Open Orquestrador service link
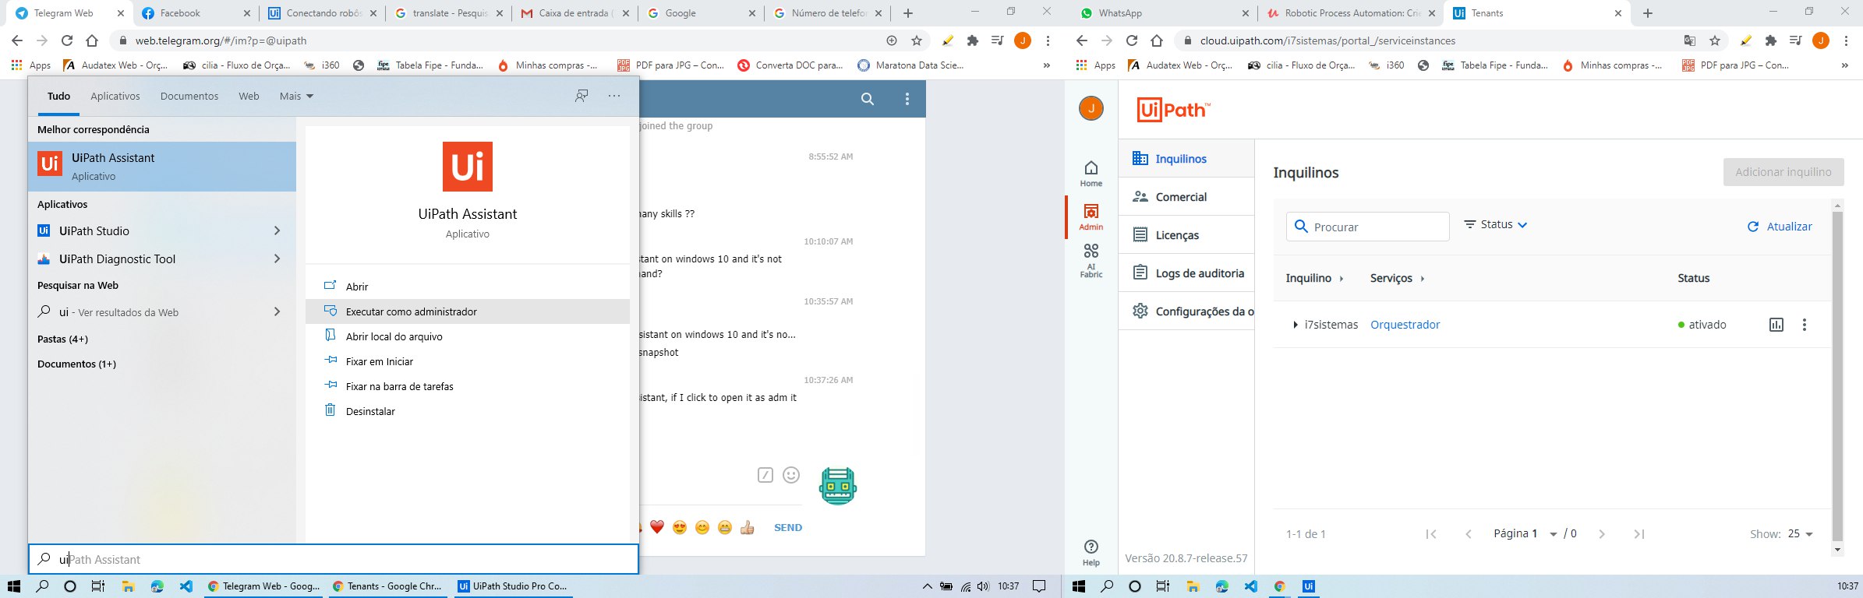The image size is (1863, 598). [1405, 325]
